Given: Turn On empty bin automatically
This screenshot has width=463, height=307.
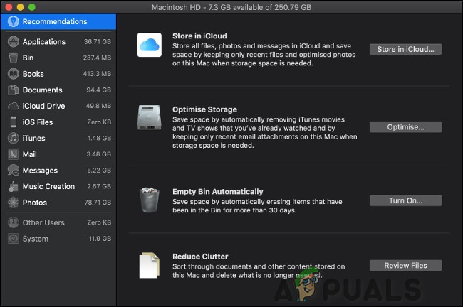Looking at the screenshot, I should 405,201.
